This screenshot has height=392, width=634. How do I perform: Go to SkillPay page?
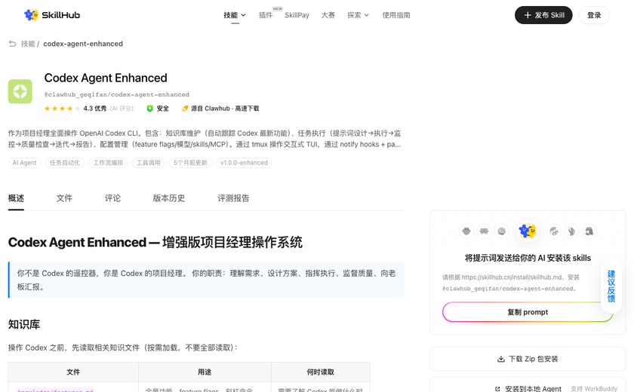click(x=297, y=15)
